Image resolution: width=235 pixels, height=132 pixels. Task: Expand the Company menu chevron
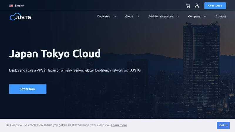coord(205,17)
